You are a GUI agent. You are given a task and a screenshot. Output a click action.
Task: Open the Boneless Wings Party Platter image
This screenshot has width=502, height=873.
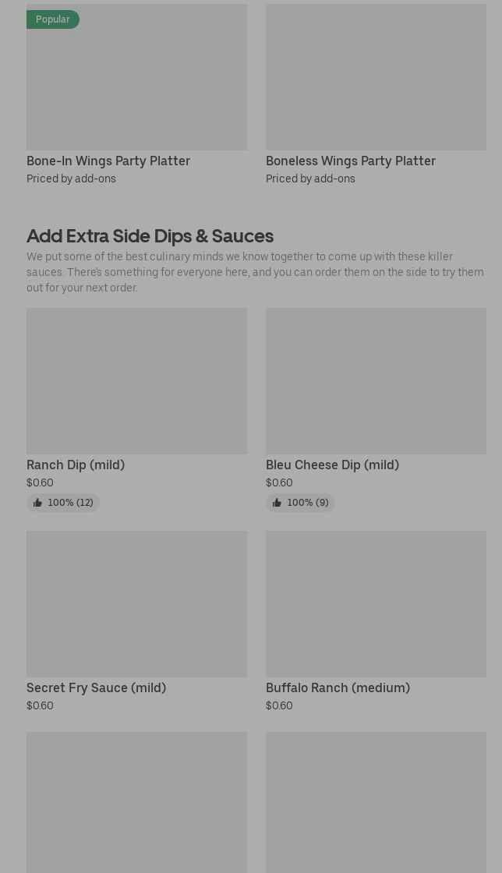coord(376,78)
